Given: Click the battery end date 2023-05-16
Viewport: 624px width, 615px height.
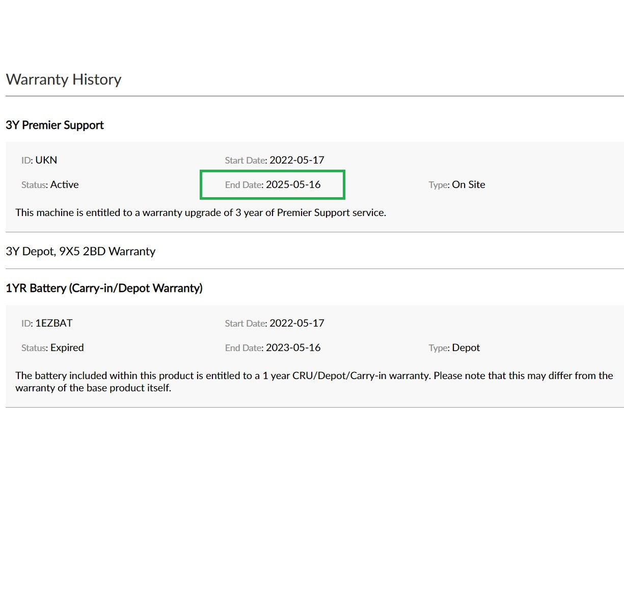Looking at the screenshot, I should pos(293,348).
